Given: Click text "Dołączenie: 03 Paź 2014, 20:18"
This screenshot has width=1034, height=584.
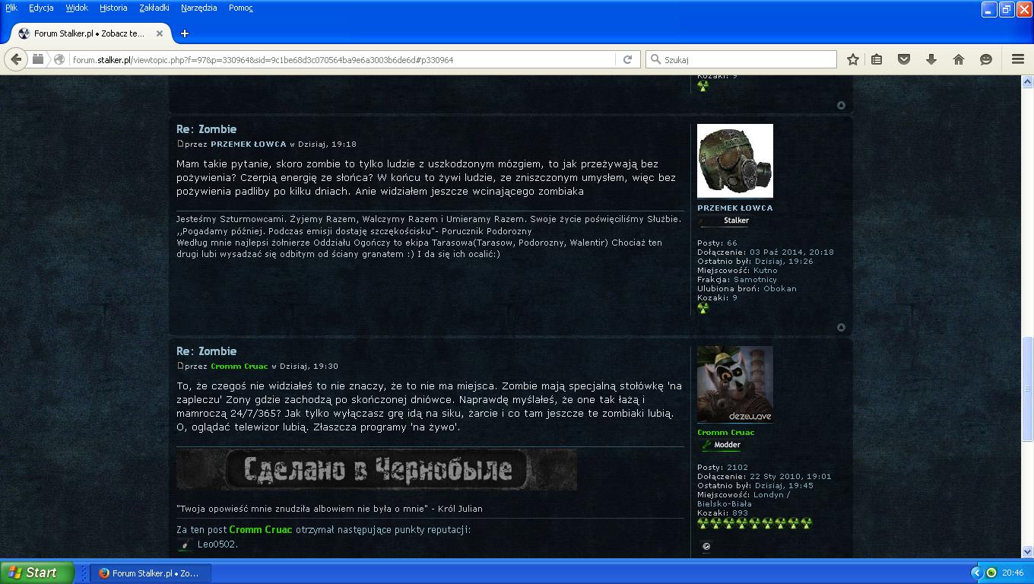Looking at the screenshot, I should tap(766, 252).
